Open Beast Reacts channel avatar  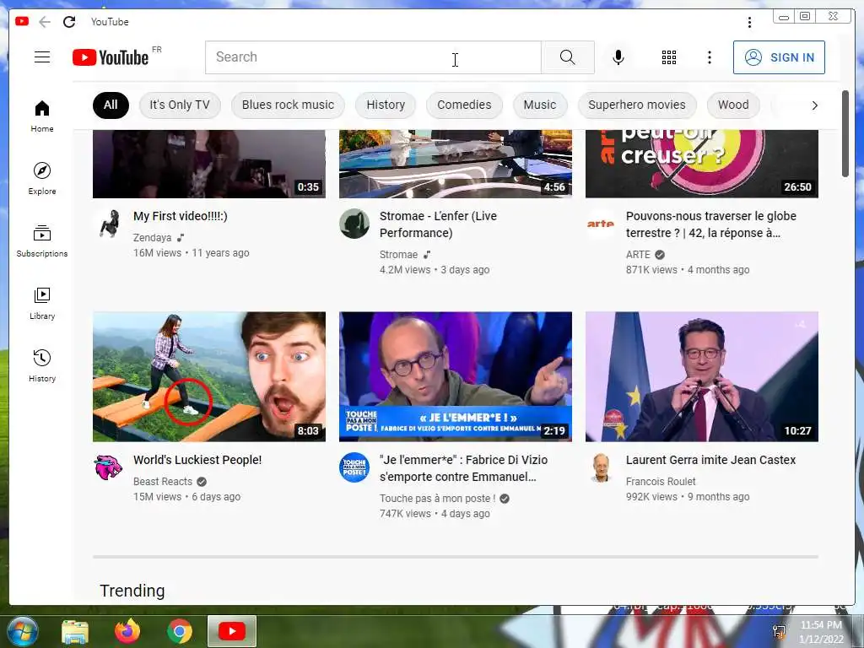coord(109,467)
